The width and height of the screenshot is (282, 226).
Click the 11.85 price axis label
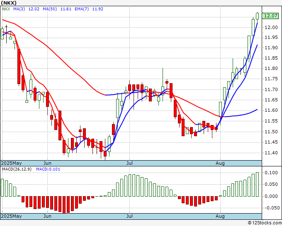pos(271,58)
